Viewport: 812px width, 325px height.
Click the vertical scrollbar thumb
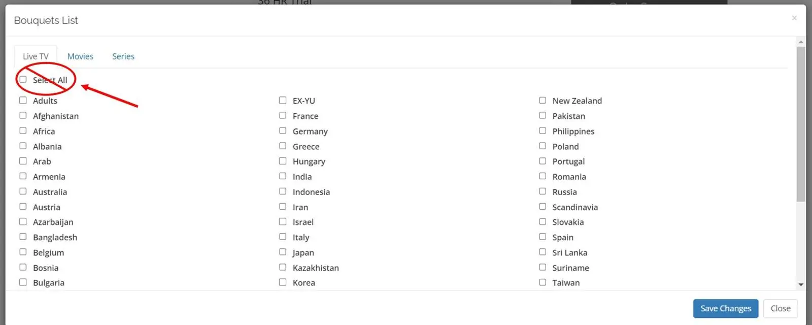pos(801,124)
